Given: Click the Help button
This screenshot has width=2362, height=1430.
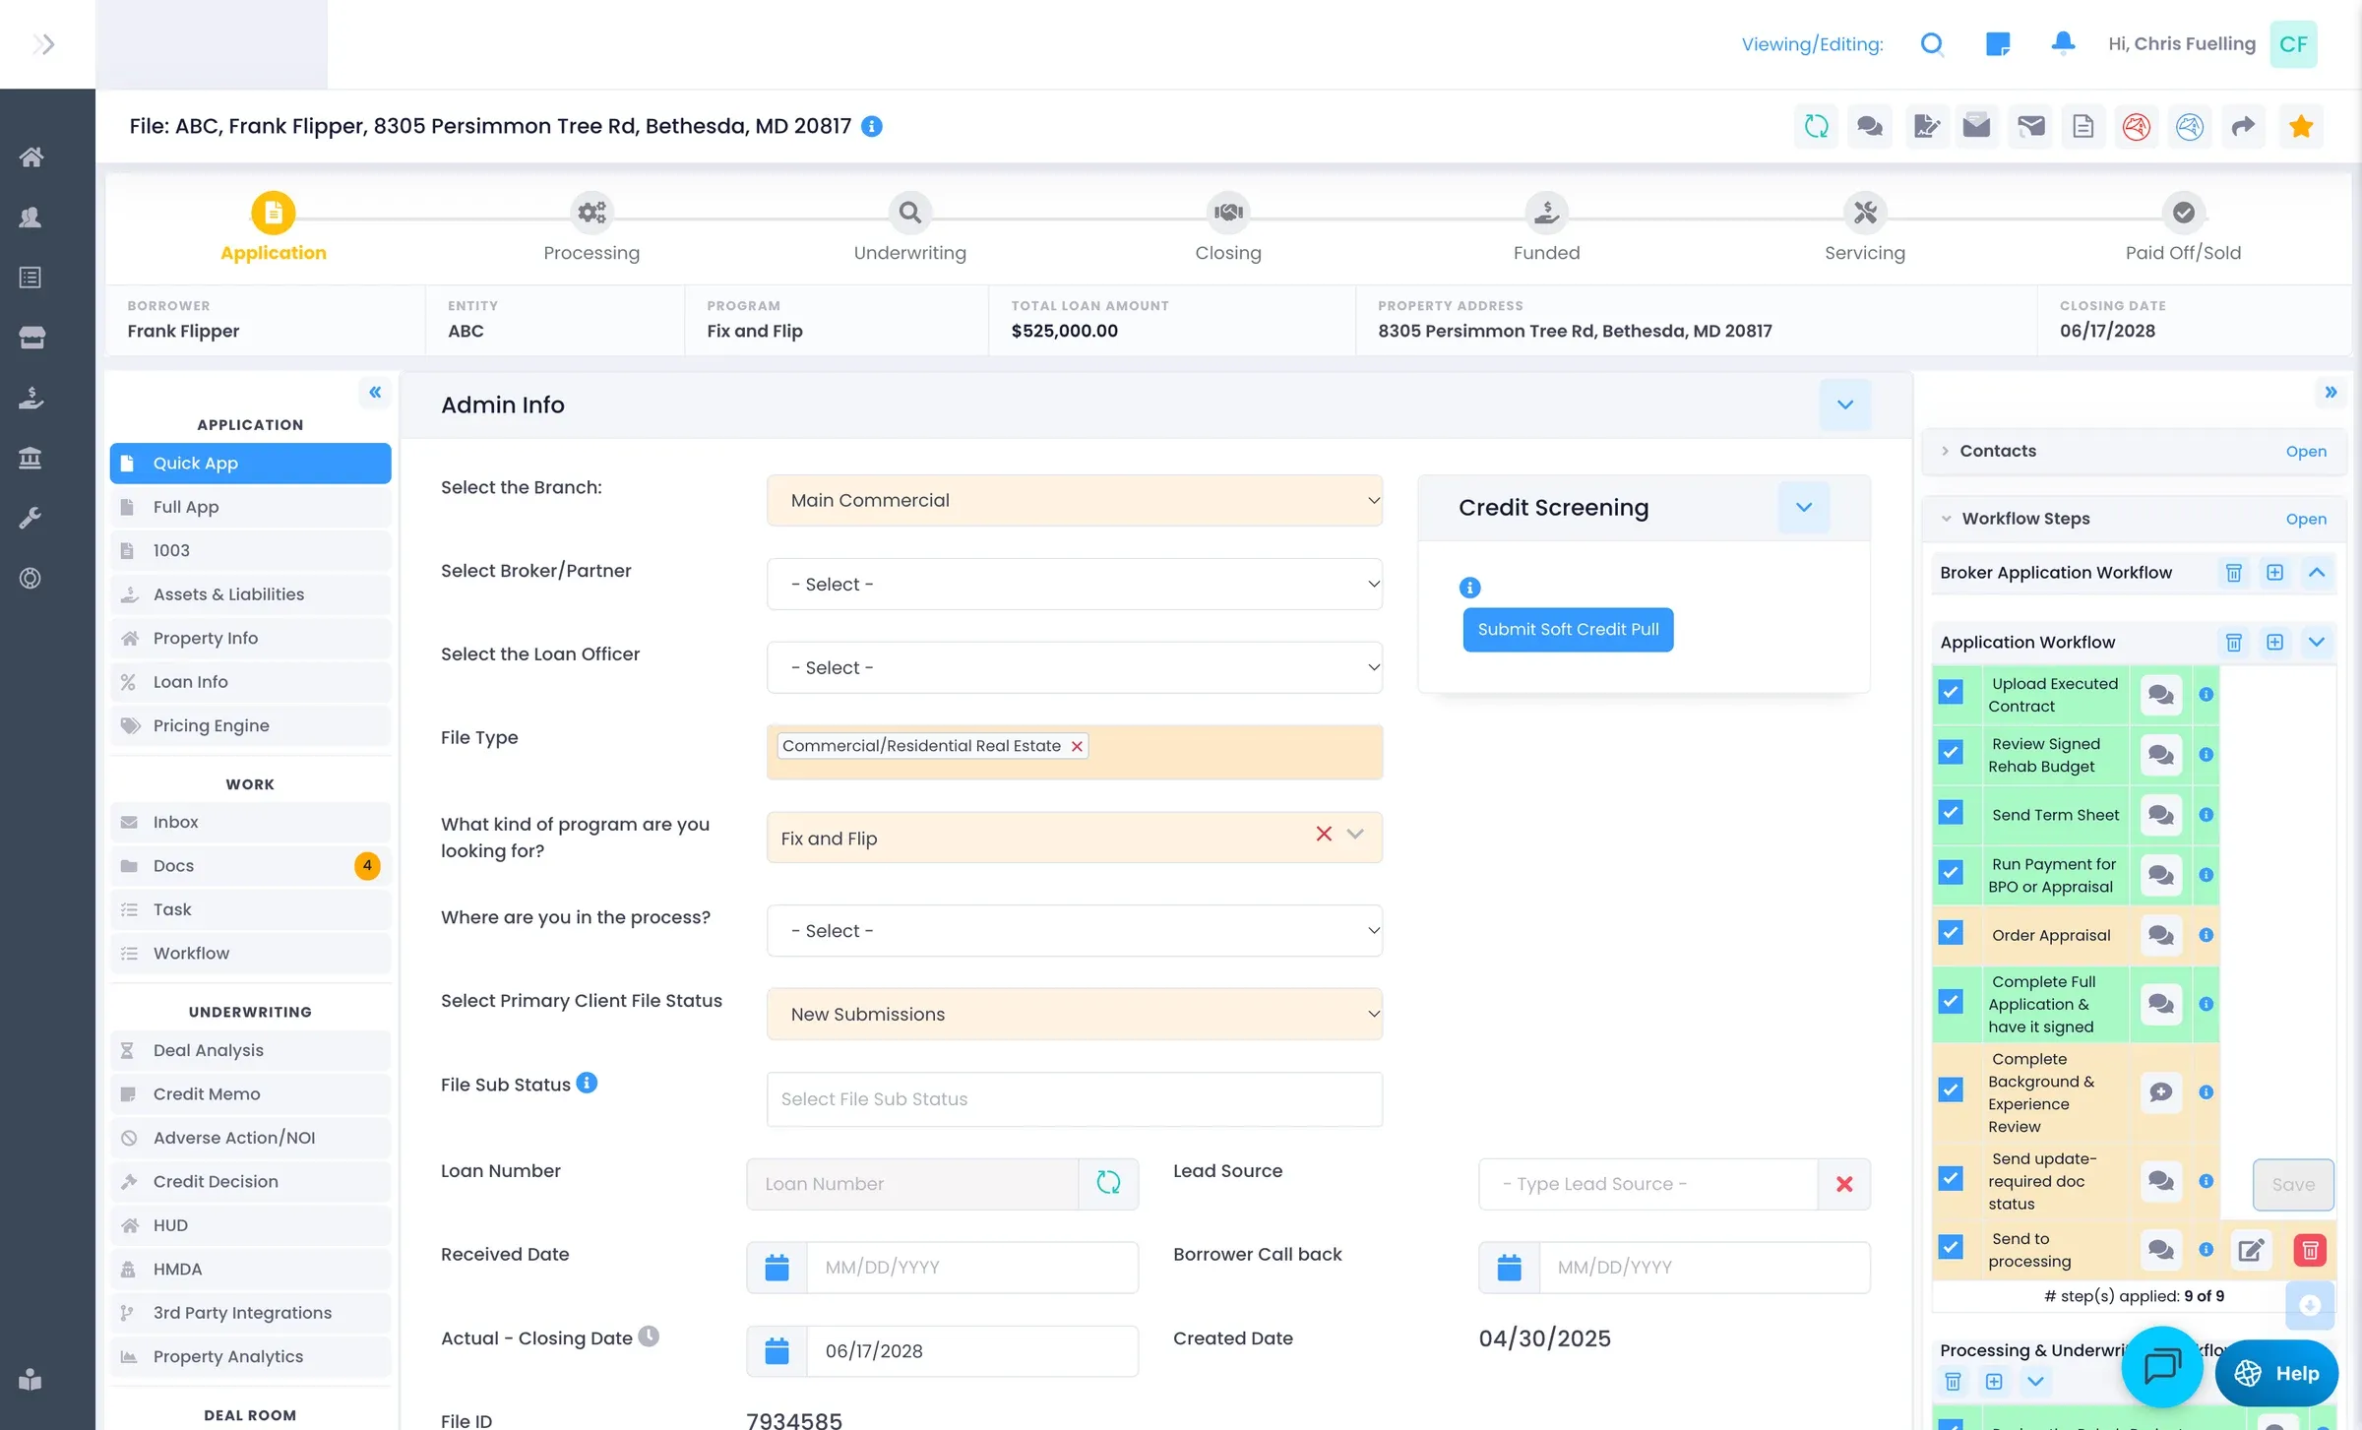Looking at the screenshot, I should coord(2276,1373).
